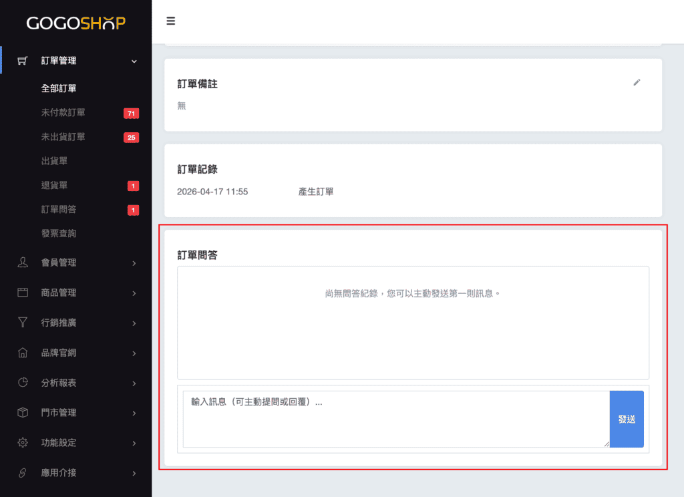Screen dimensions: 684x497
Task: Expand the 商品管理 submenu arrow
Action: [134, 293]
